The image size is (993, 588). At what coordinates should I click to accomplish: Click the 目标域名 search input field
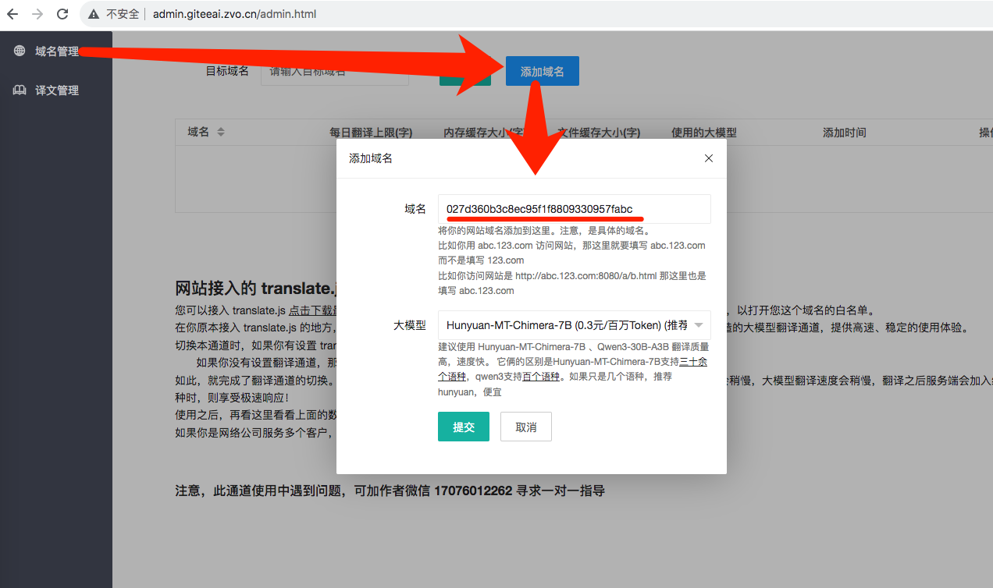tap(334, 71)
